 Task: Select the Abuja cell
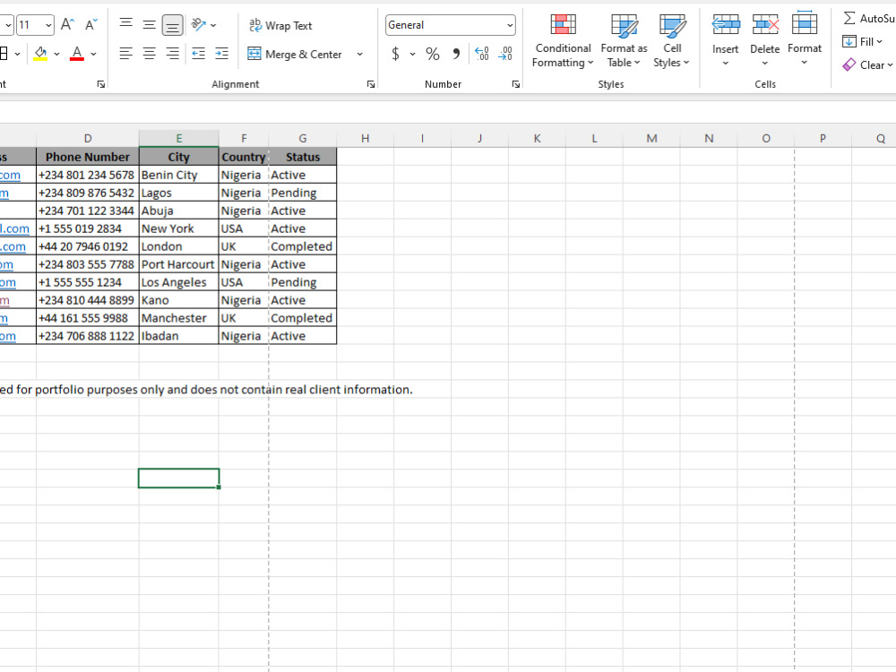[179, 211]
